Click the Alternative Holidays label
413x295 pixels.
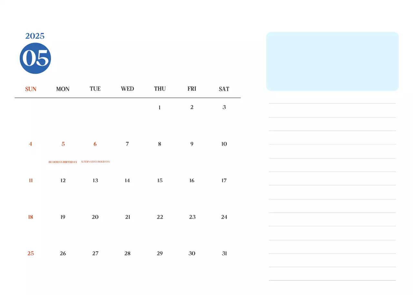[x=95, y=162]
